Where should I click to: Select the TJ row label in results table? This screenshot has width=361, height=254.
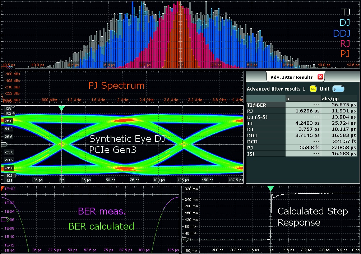point(266,123)
